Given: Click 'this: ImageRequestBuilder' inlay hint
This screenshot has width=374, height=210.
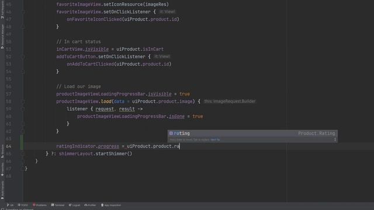Looking at the screenshot, I should pyautogui.click(x=230, y=101).
